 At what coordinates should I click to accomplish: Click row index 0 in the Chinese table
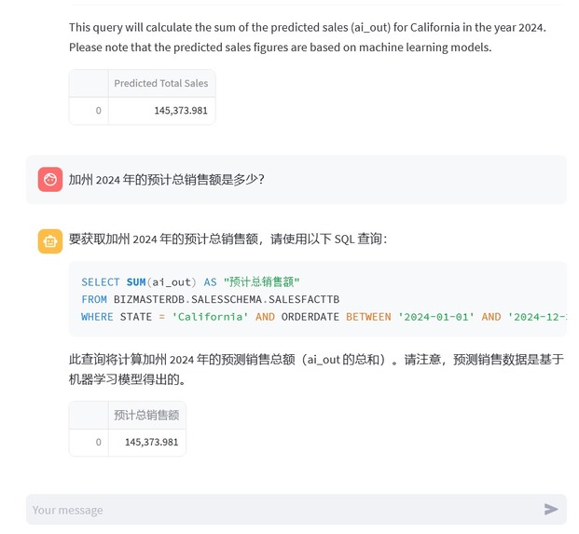click(89, 442)
